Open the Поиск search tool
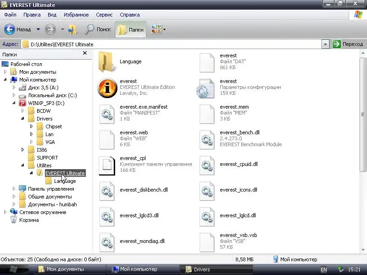 98,29
